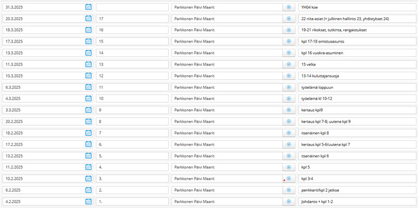Click the date field showing 11.2.2025
The height and width of the screenshot is (210, 418).
click(x=43, y=167)
